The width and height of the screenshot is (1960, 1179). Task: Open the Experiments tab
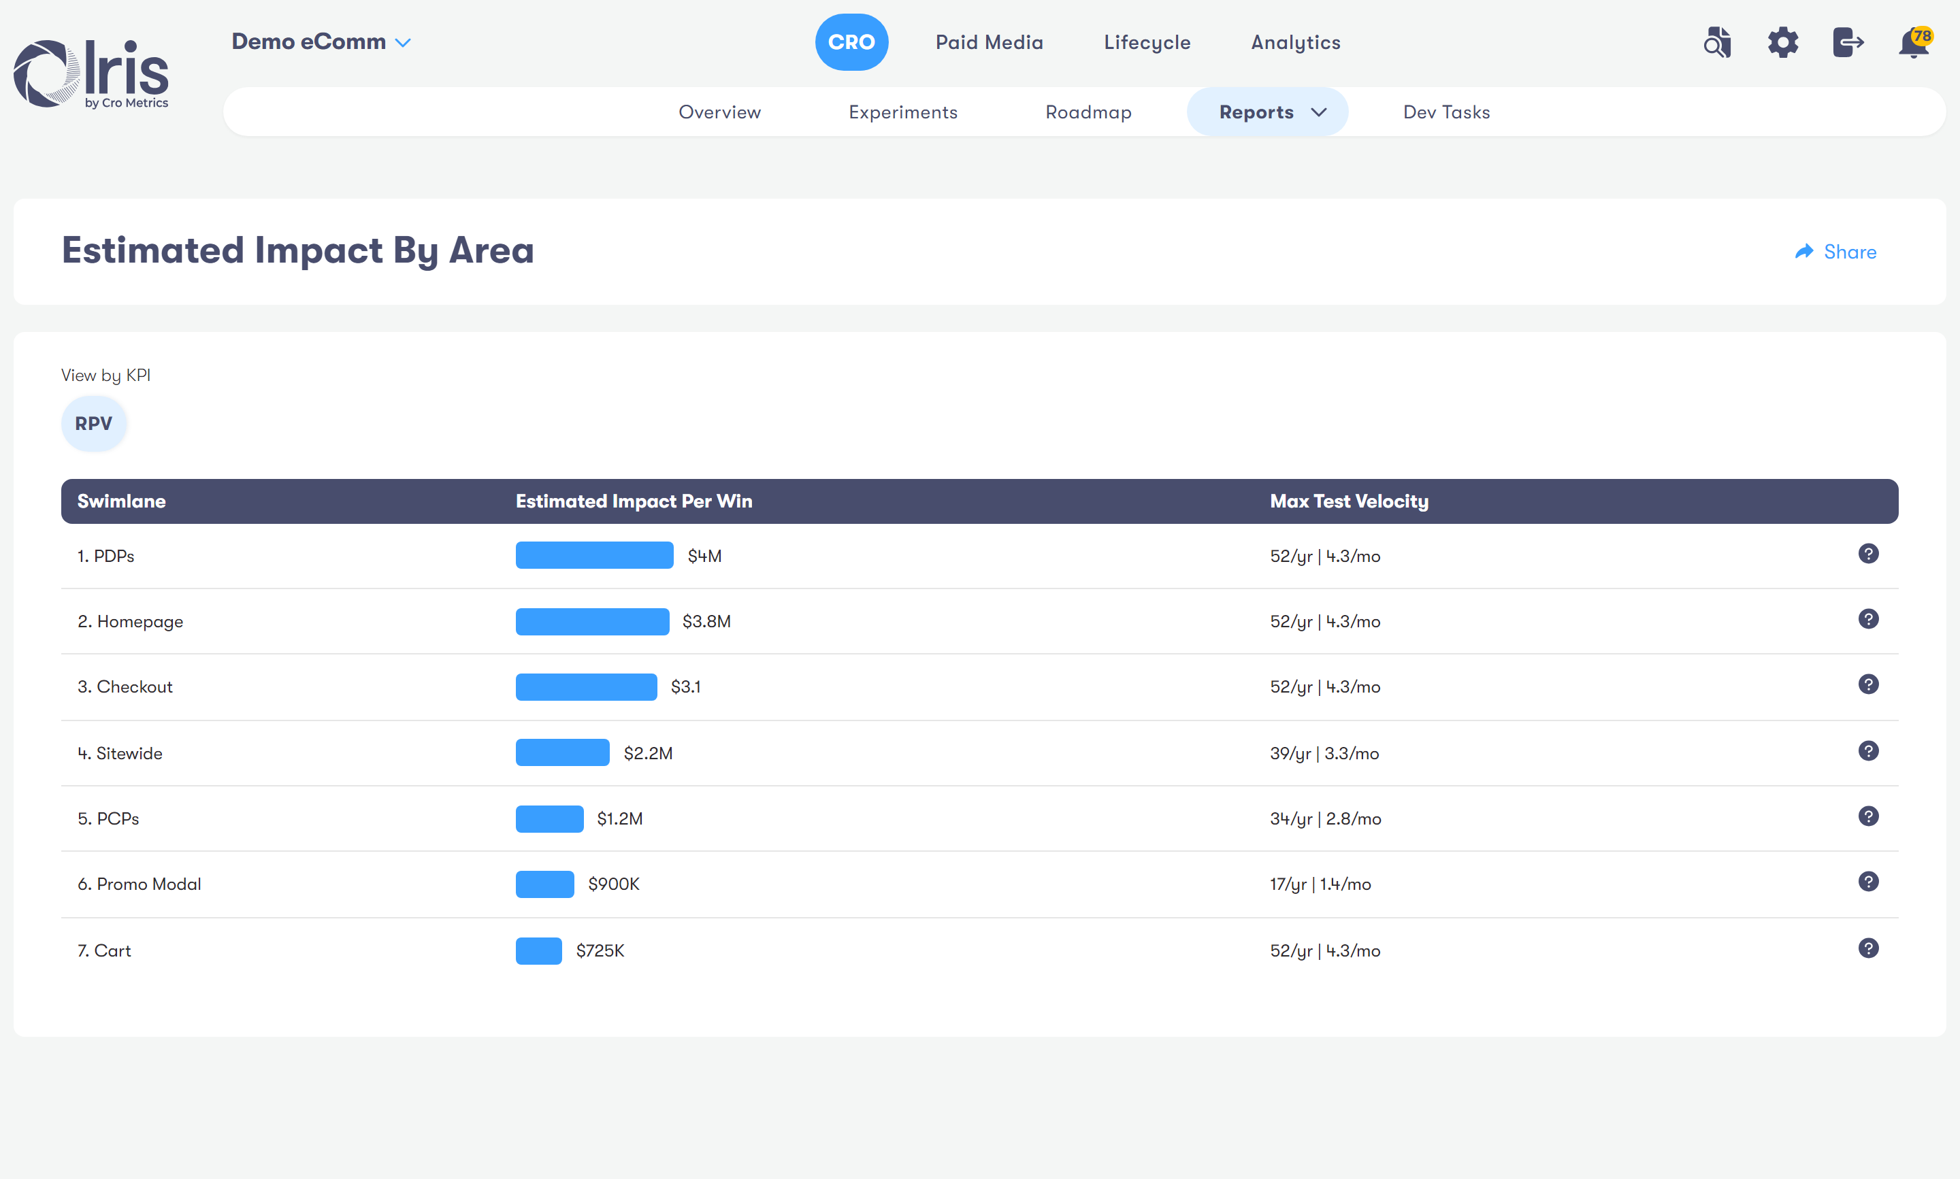pyautogui.click(x=902, y=112)
